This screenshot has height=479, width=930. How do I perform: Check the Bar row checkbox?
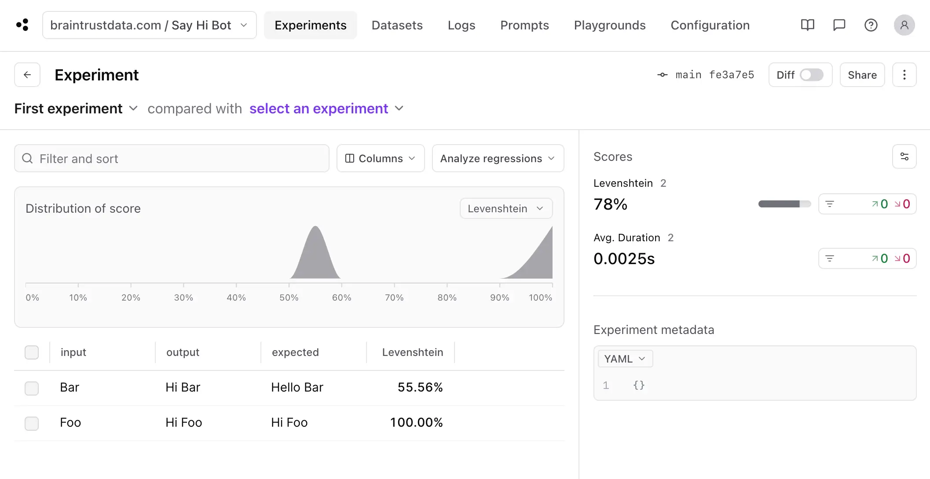pyautogui.click(x=32, y=388)
